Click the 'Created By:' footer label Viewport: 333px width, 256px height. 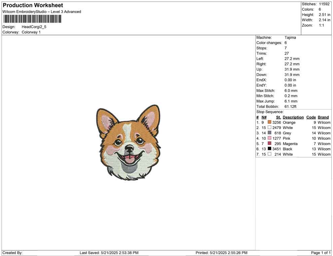coord(12,253)
